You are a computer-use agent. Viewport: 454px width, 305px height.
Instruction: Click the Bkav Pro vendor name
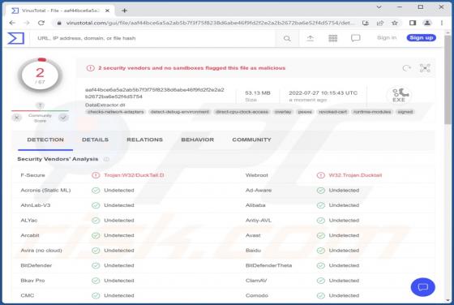tap(32, 281)
